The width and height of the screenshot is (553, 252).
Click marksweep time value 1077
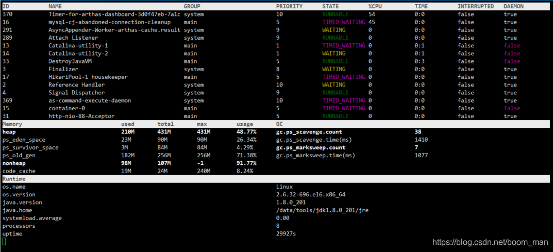point(422,156)
